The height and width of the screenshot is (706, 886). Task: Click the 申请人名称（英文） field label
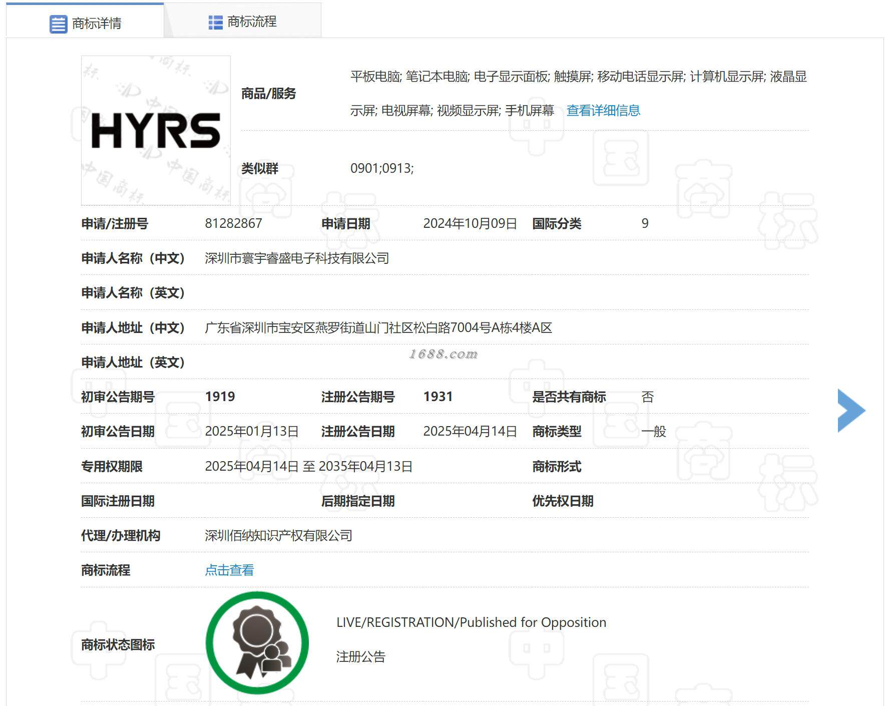tap(134, 293)
